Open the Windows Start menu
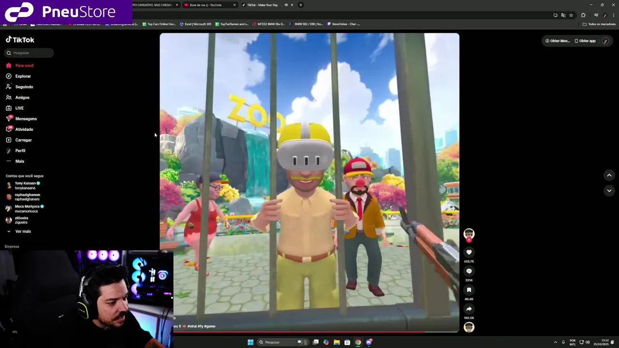Screen dimensions: 619x348 point(251,342)
